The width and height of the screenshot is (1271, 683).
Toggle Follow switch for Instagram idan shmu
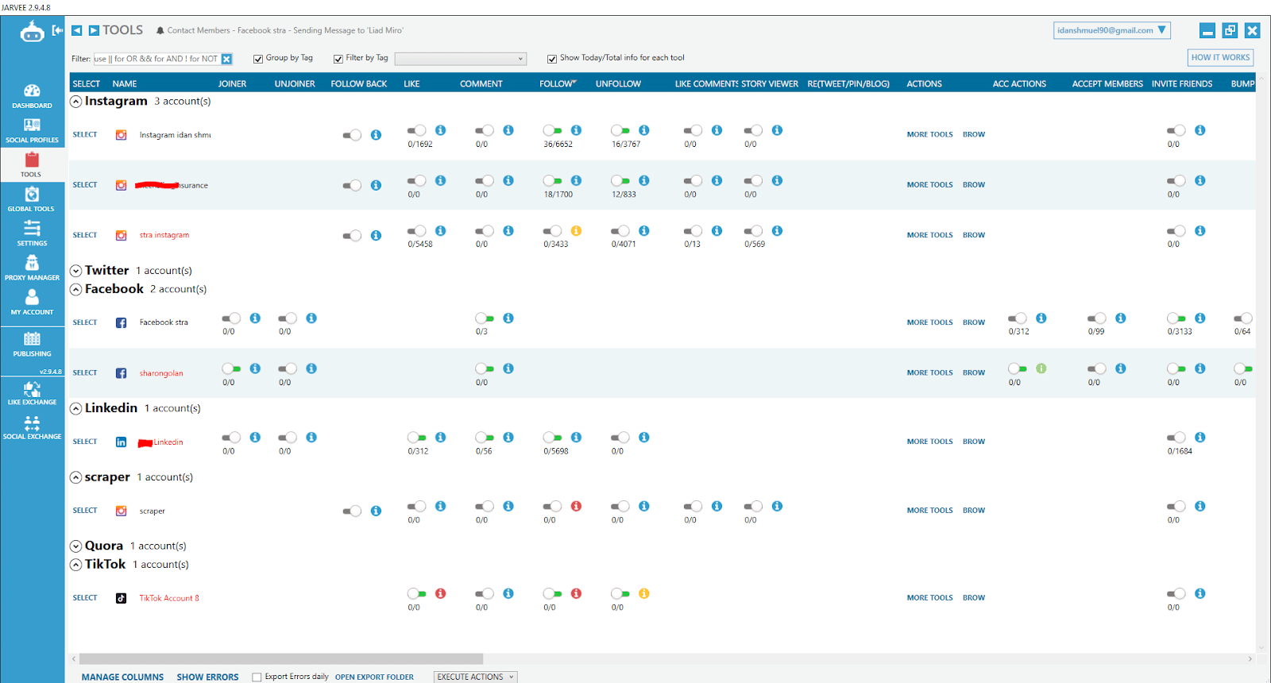[552, 130]
